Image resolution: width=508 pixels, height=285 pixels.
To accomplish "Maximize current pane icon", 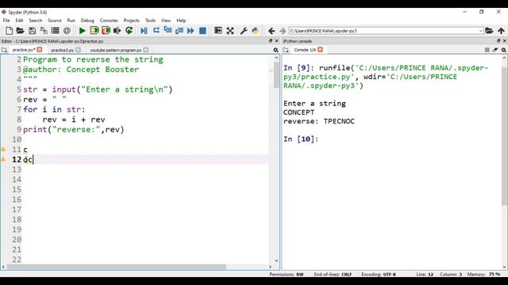I will (218, 31).
